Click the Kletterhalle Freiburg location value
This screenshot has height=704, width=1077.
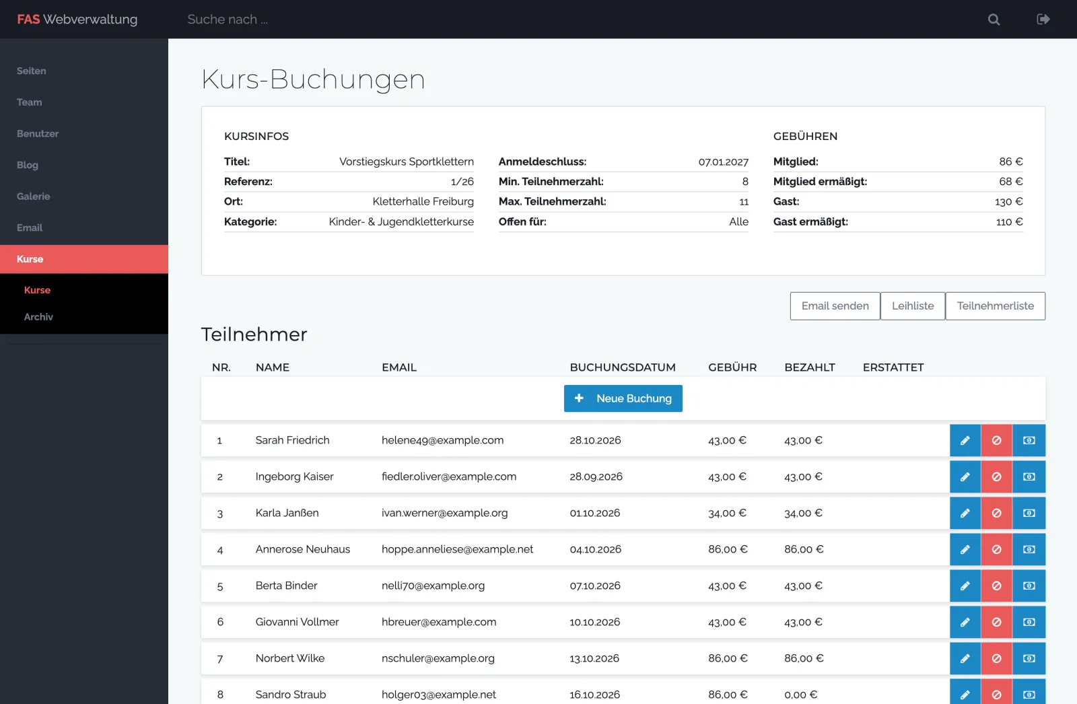[x=423, y=202]
